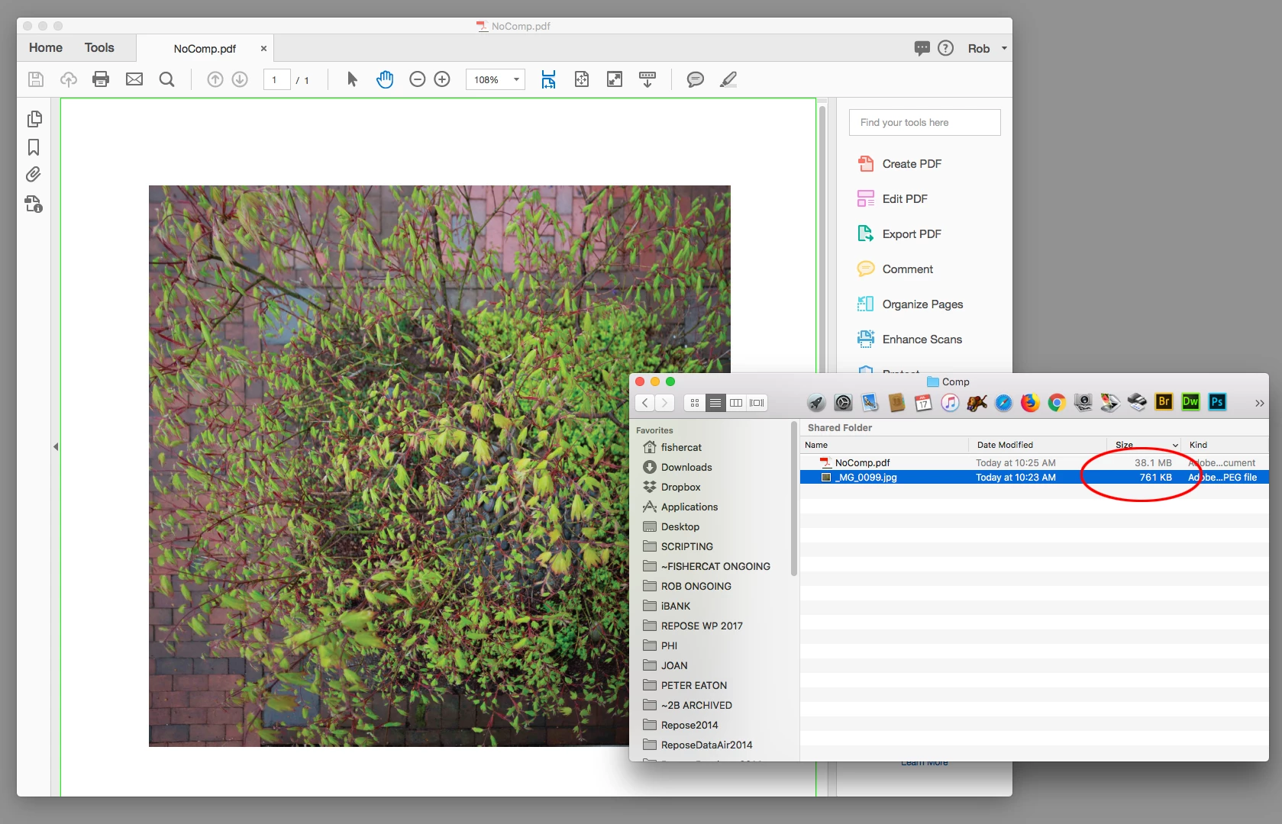Click the print icon in Acrobat toolbar
Viewport: 1282px width, 824px height.
tap(101, 79)
